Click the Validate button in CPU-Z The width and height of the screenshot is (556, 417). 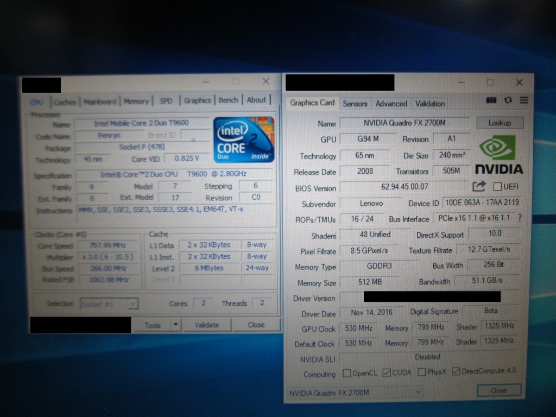207,325
